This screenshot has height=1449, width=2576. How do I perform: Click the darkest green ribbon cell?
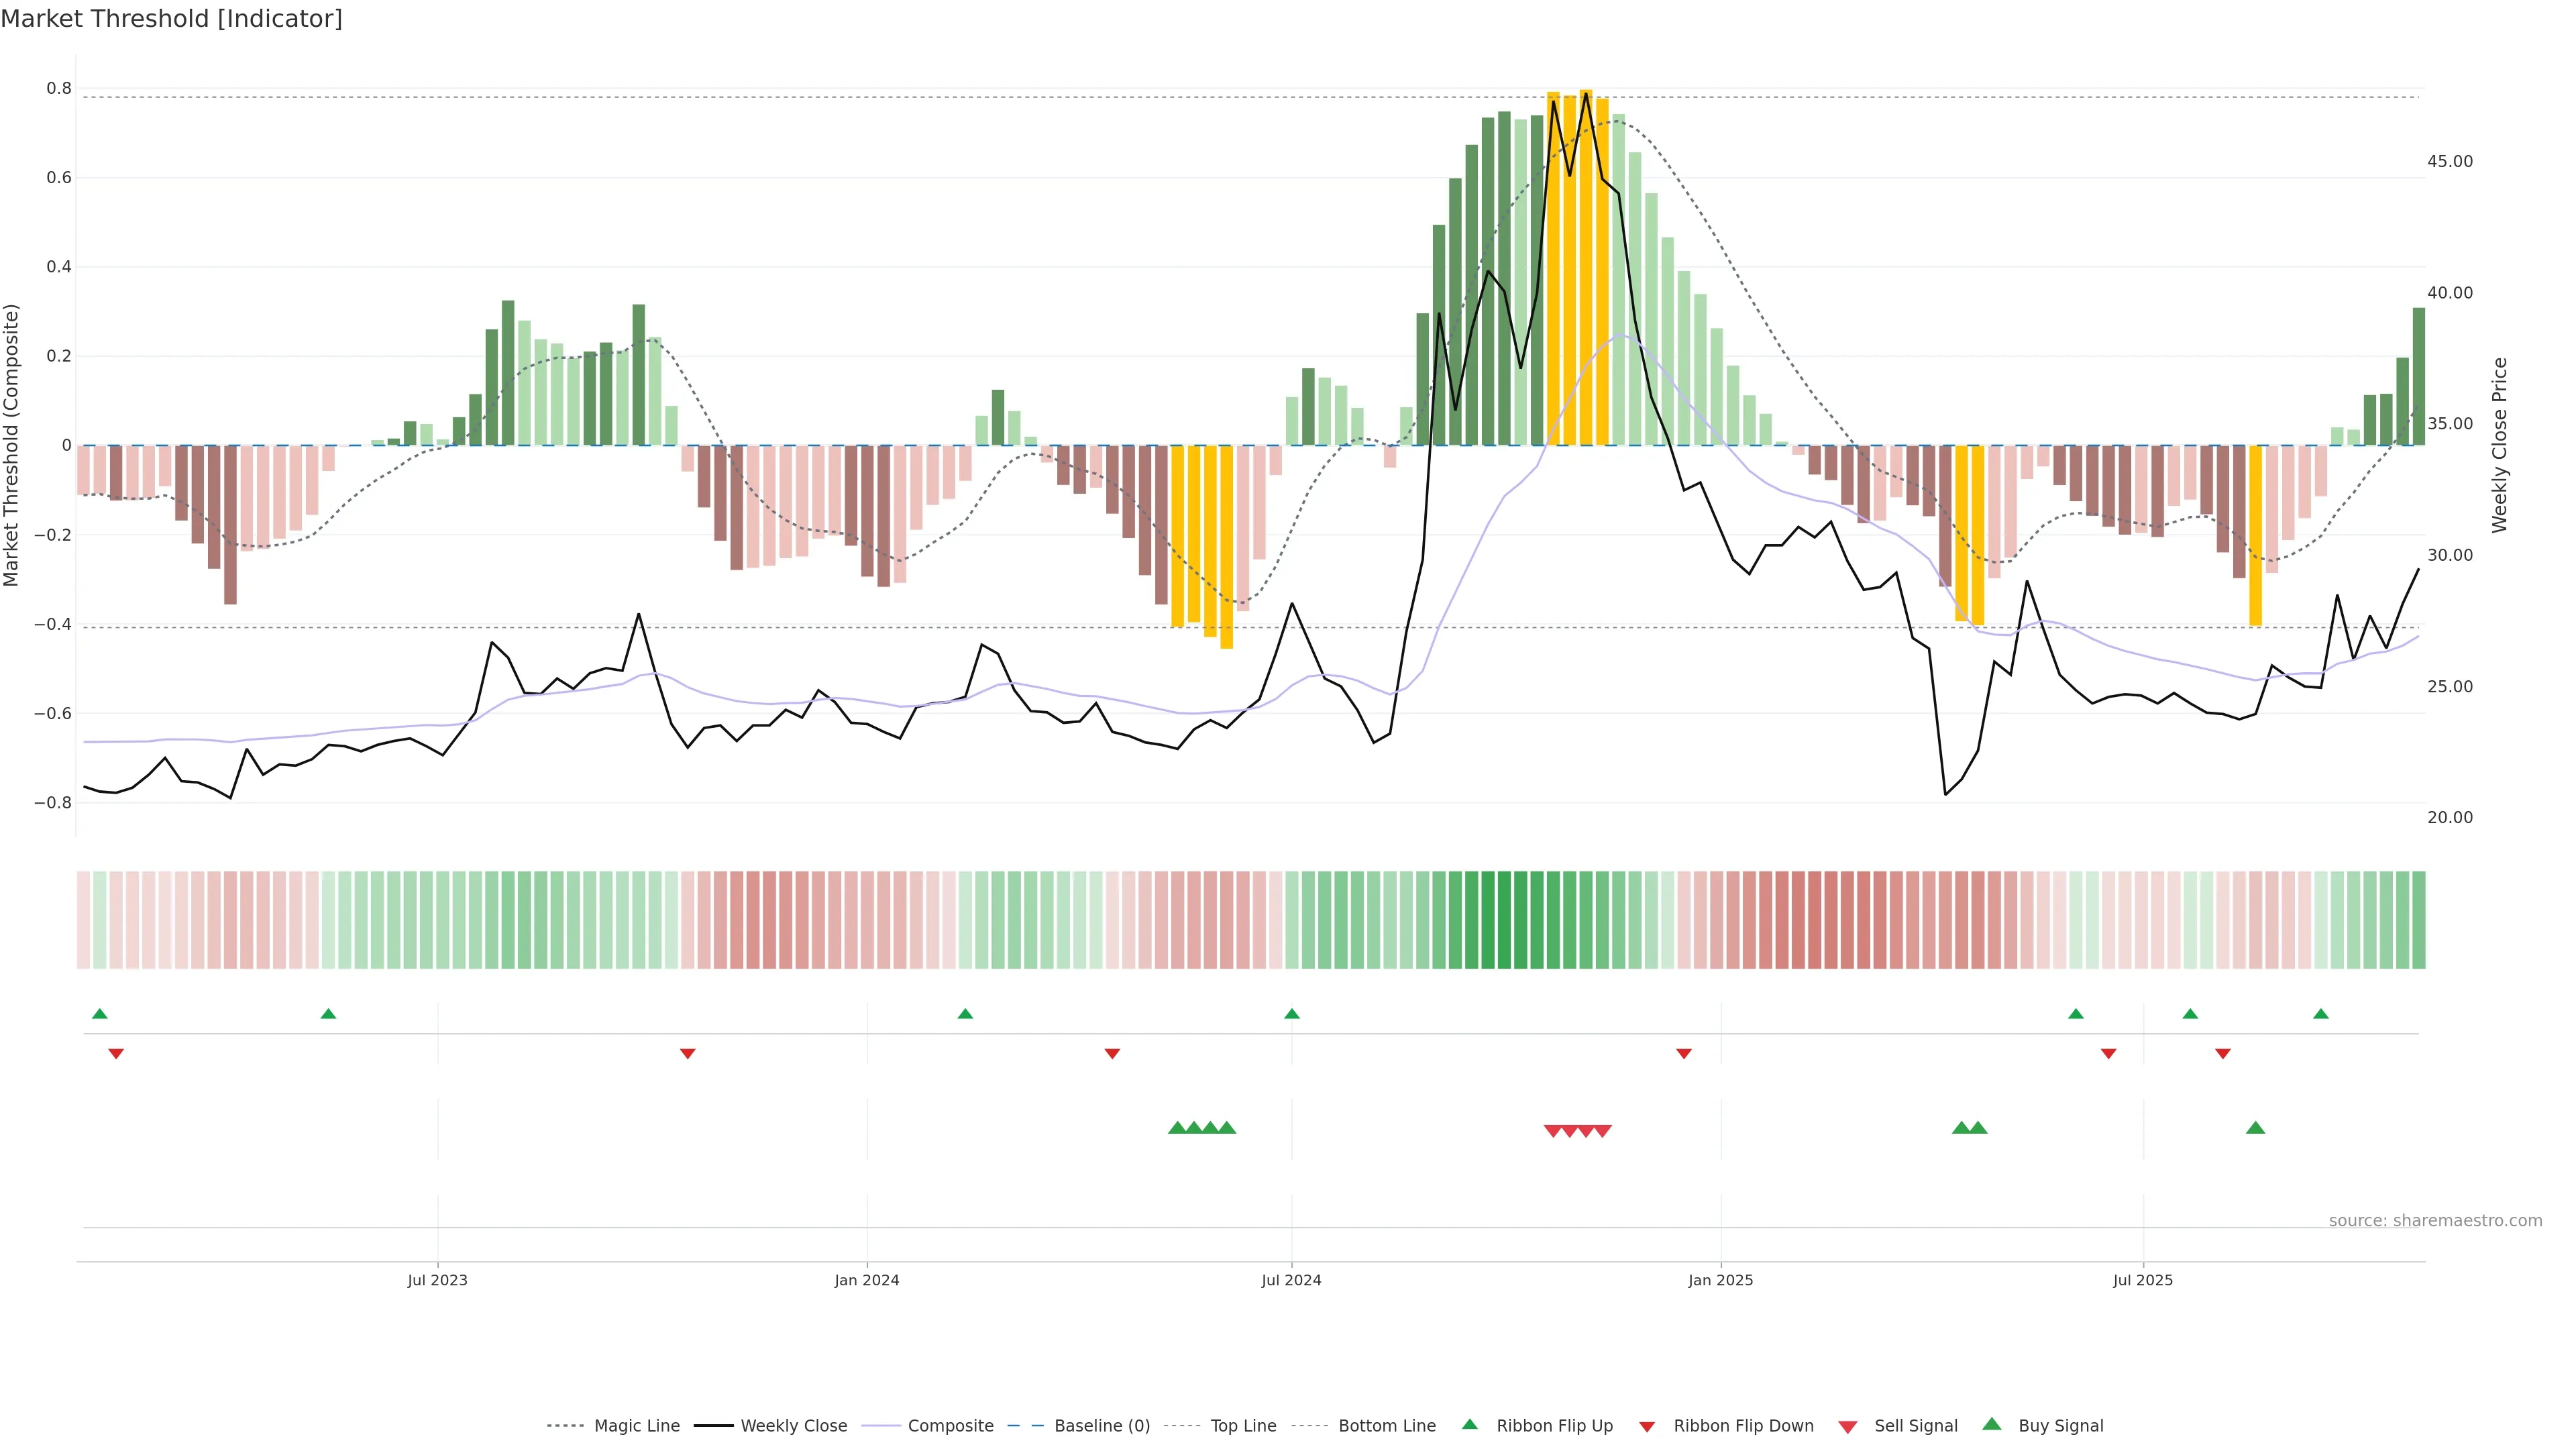(x=1504, y=919)
